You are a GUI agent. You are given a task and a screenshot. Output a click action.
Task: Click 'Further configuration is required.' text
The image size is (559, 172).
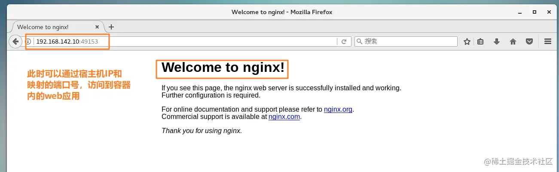click(211, 95)
